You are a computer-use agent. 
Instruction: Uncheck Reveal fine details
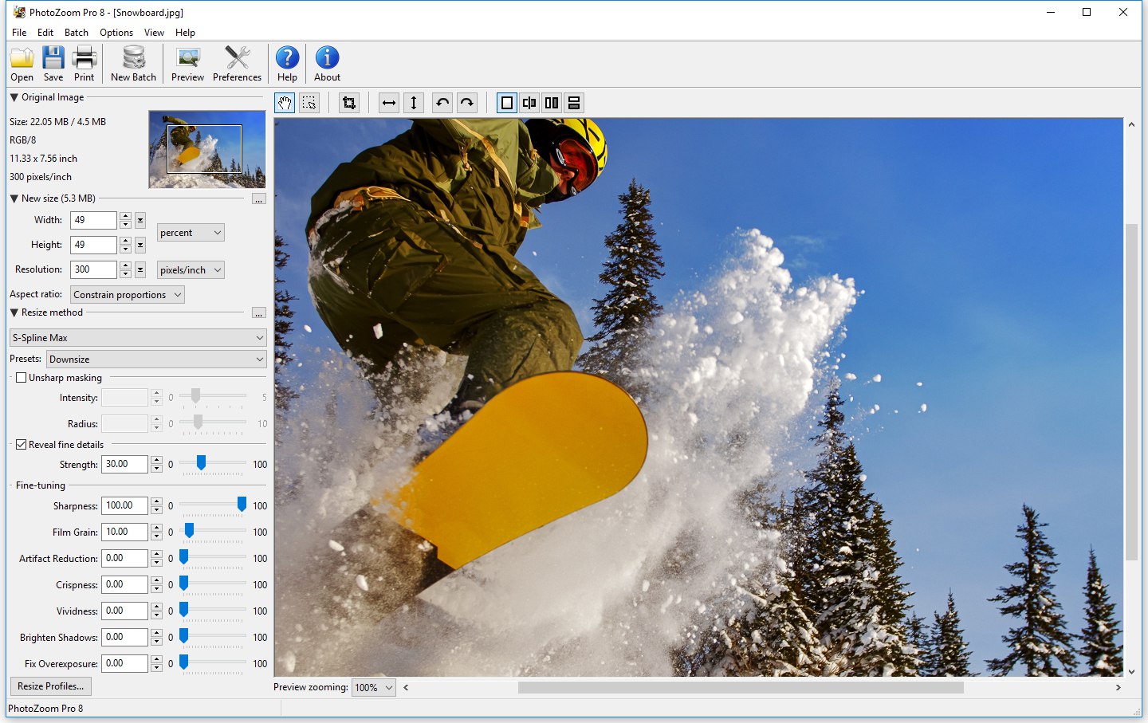tap(21, 444)
